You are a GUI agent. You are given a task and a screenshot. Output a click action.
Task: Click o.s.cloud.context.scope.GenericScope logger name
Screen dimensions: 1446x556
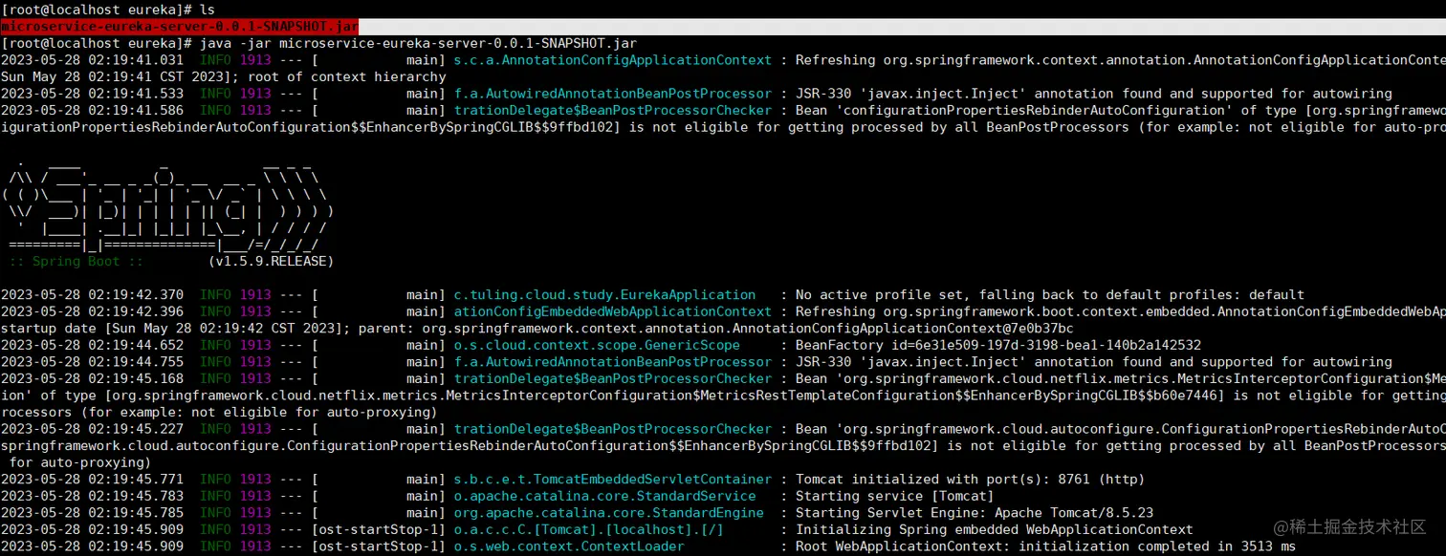597,345
